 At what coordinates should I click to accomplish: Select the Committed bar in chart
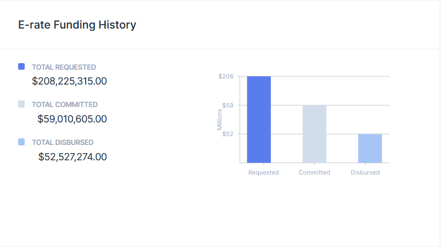314,134
